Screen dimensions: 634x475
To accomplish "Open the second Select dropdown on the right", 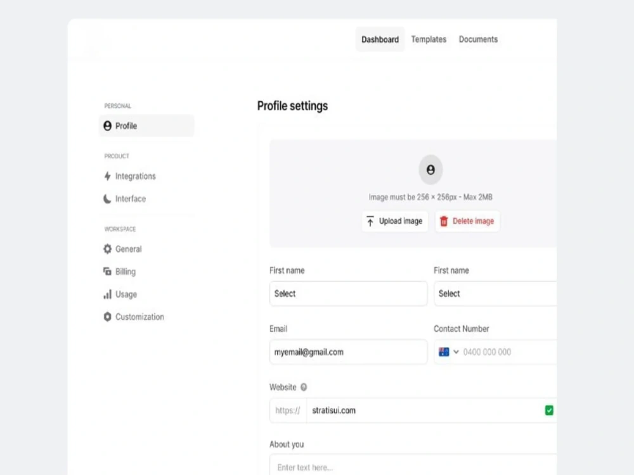I will [495, 293].
